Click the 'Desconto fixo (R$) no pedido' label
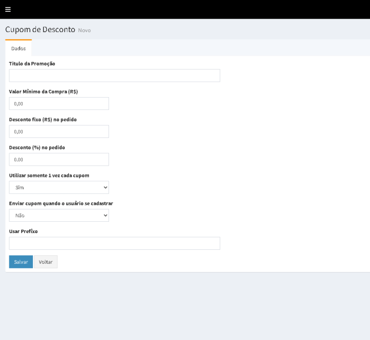The height and width of the screenshot is (340, 370). (x=43, y=119)
